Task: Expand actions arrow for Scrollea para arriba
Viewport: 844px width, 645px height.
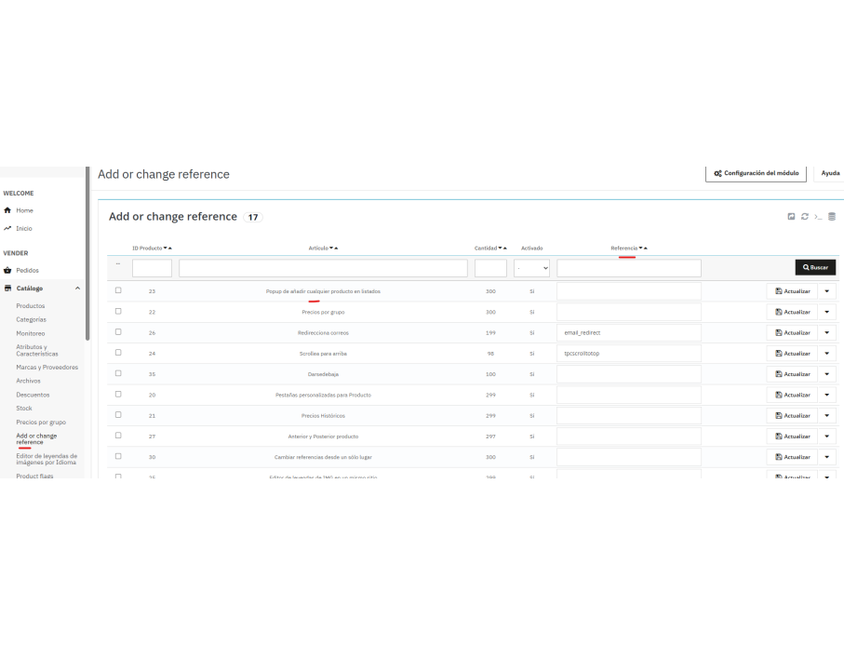Action: [826, 353]
